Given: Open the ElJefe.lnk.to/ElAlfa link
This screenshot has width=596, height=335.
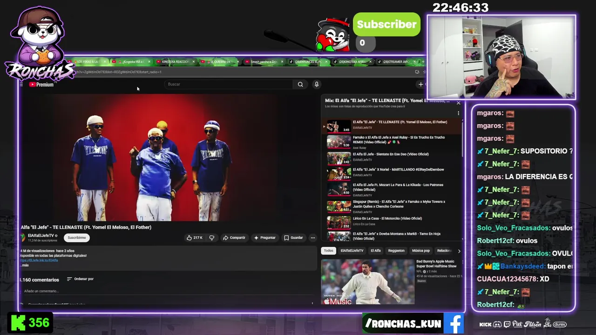Looking at the screenshot, I should tap(39, 261).
